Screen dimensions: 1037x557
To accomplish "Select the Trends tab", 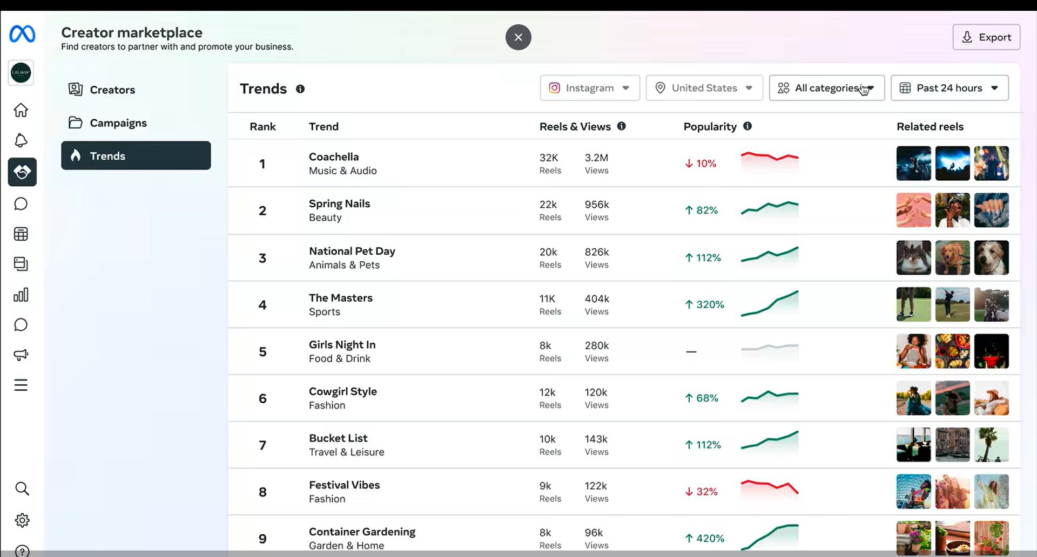I will tap(136, 155).
